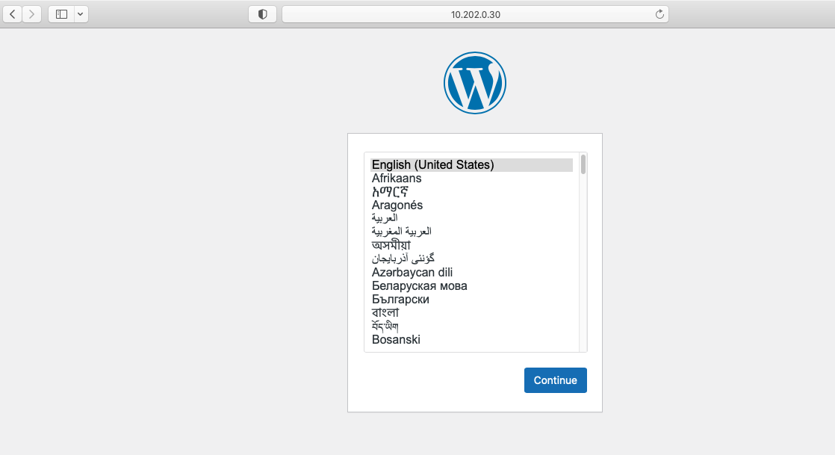This screenshot has height=455, width=835.
Task: Click the WordPress logo
Action: pos(474,83)
